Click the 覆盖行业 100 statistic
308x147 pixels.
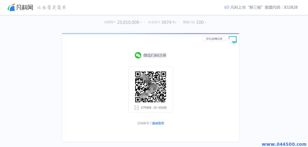tap(195, 22)
